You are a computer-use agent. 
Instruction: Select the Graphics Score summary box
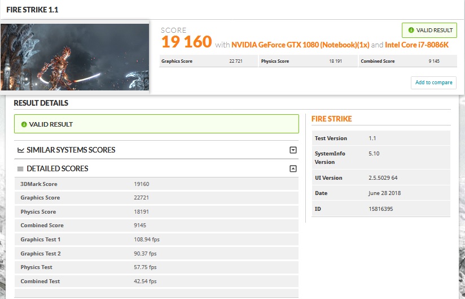208,61
